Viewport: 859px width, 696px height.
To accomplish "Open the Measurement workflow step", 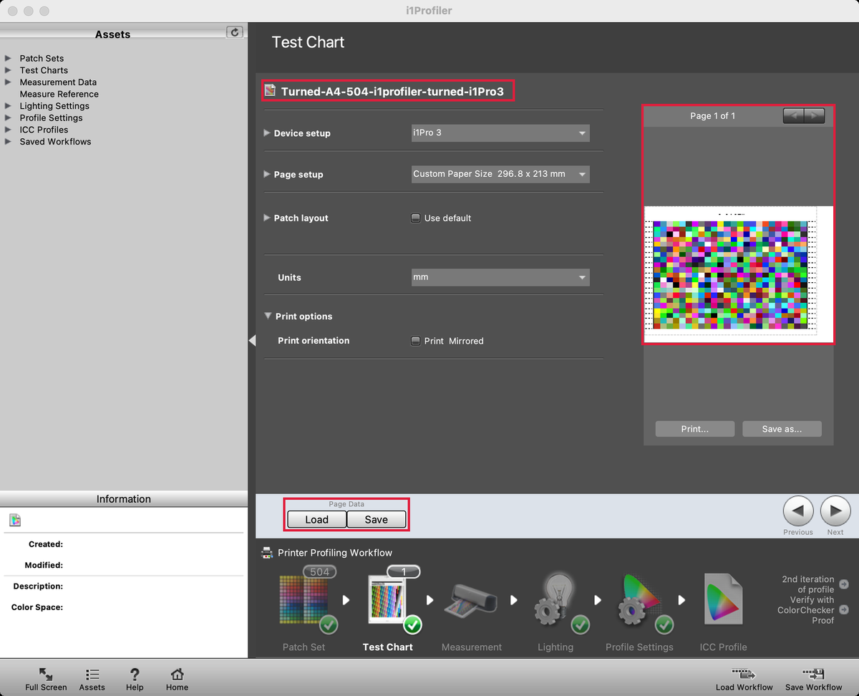I will pyautogui.click(x=472, y=600).
